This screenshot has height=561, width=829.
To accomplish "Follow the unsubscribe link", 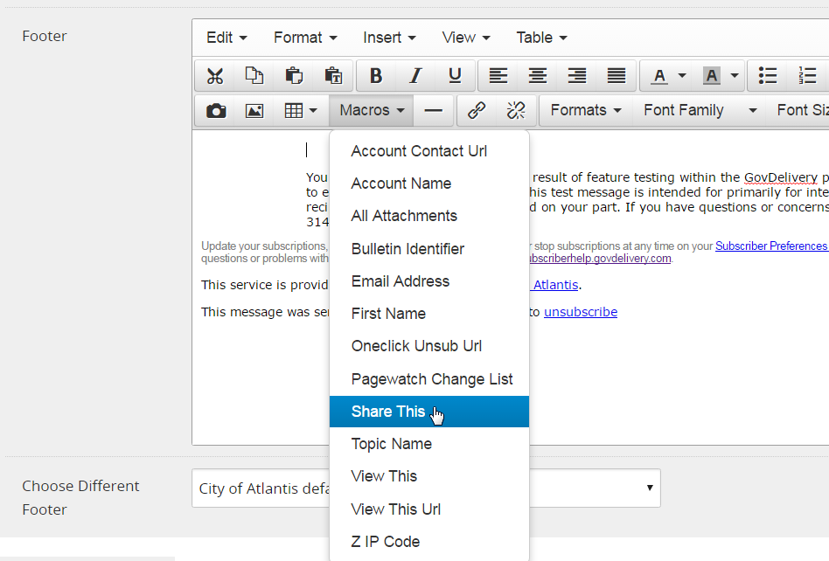I will tap(581, 312).
